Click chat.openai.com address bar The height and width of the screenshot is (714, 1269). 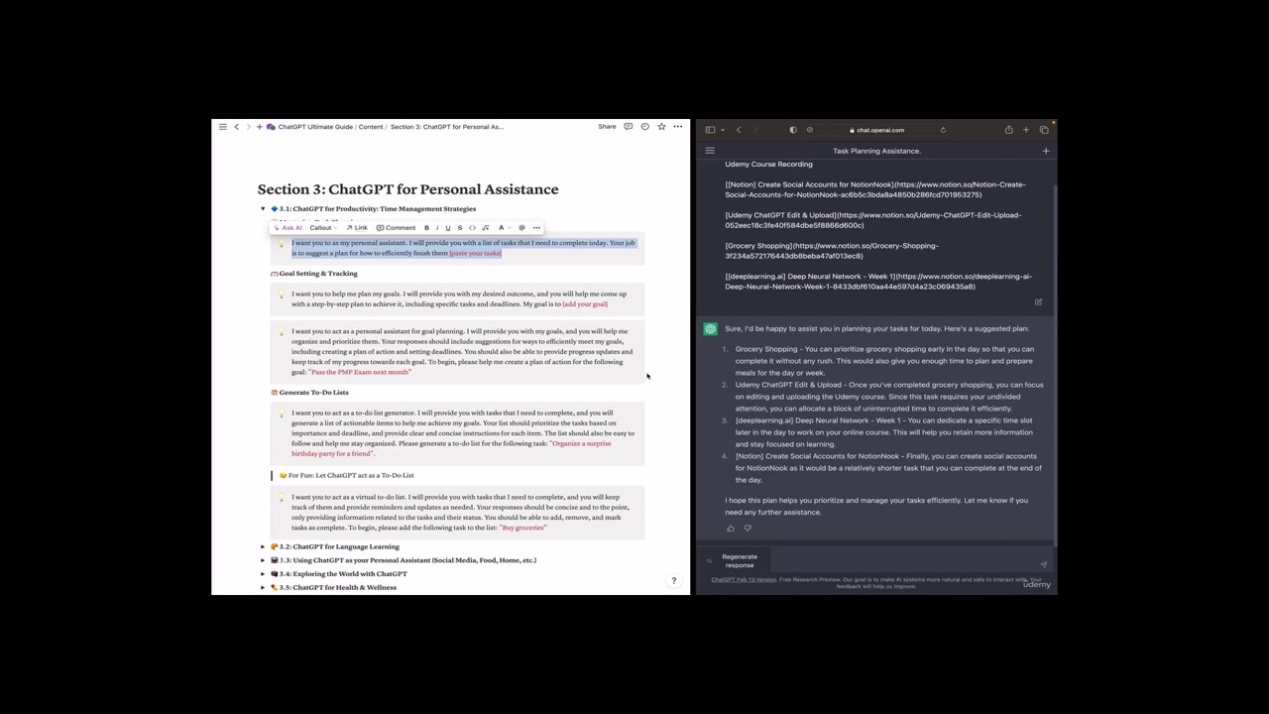(876, 130)
